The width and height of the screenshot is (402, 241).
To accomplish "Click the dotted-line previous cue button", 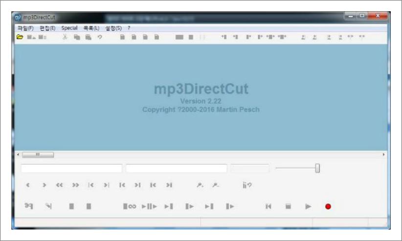I will (91, 185).
